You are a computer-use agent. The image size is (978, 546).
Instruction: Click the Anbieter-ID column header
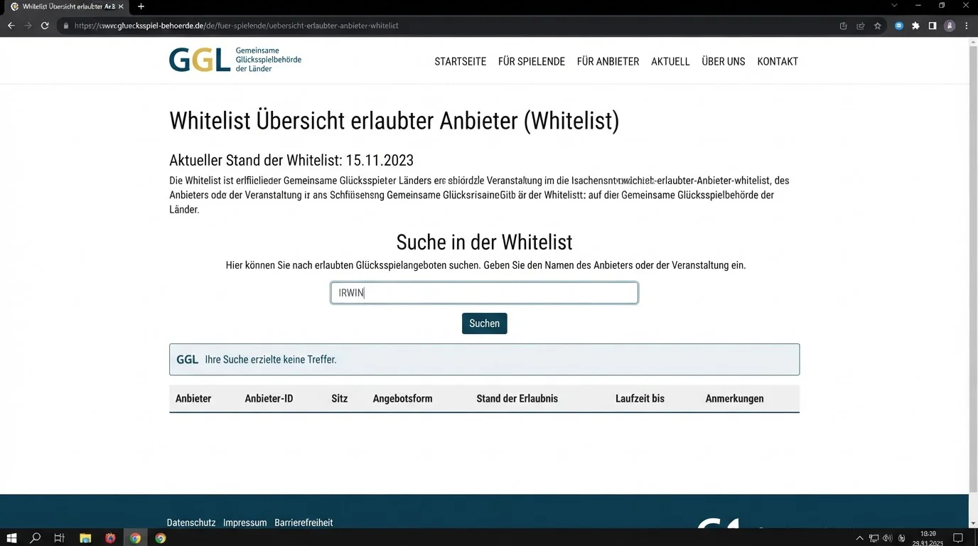(x=269, y=399)
